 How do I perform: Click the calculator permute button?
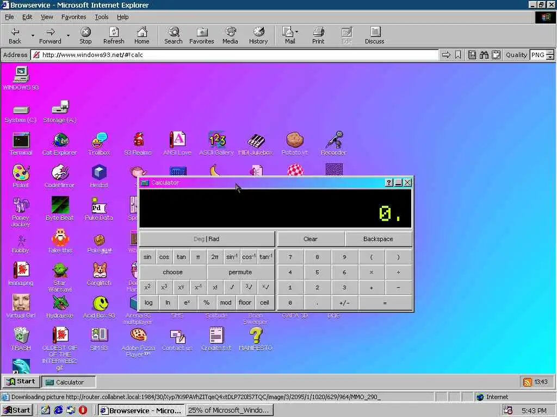point(240,272)
